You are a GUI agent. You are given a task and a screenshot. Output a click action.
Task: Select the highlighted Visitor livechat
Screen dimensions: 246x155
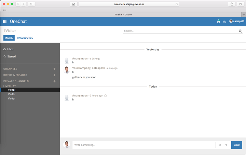pyautogui.click(x=30, y=90)
